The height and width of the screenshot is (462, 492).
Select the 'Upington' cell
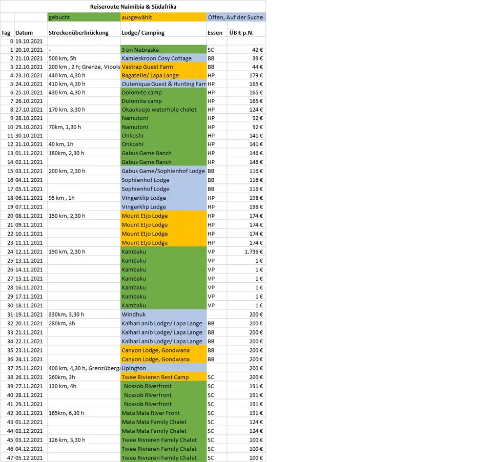click(x=163, y=368)
